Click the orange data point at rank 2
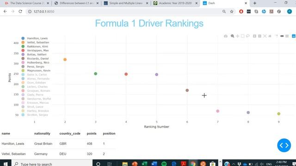This screenshot has height=166, width=296. tap(65, 59)
